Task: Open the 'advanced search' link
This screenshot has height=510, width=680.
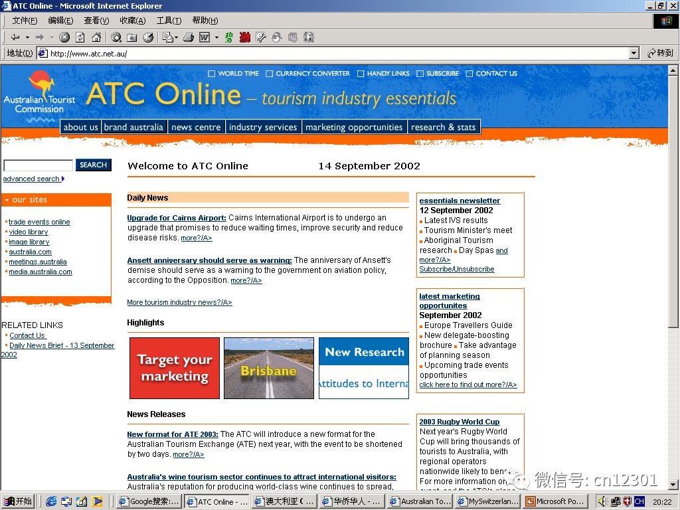Action: 31,179
